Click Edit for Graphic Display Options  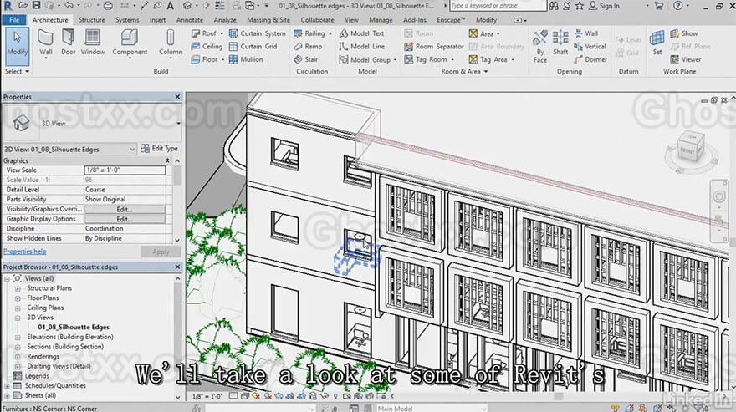(125, 219)
